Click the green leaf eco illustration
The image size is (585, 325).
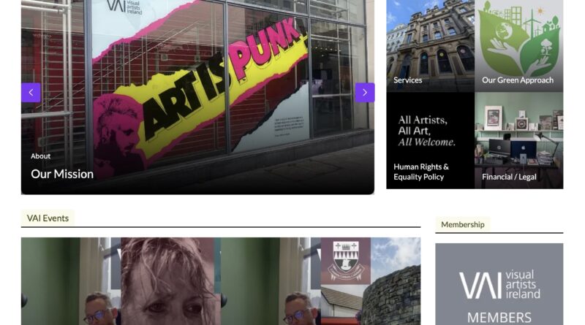pos(518,39)
